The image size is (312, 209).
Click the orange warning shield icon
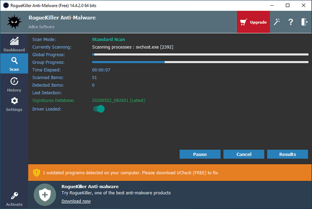click(x=36, y=173)
